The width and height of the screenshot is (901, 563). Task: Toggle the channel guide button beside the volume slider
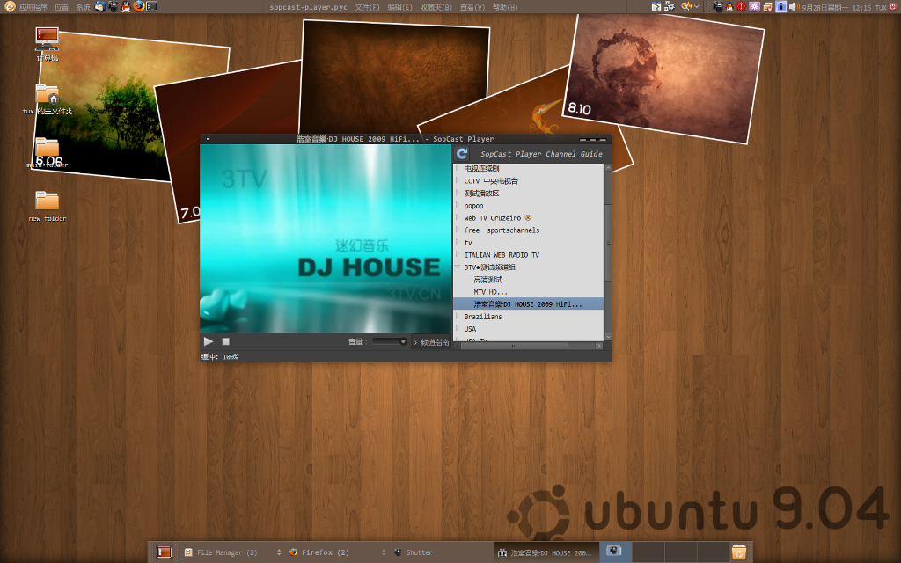pos(431,342)
